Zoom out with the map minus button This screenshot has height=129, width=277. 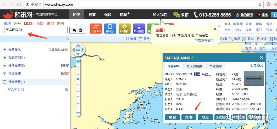(78, 113)
